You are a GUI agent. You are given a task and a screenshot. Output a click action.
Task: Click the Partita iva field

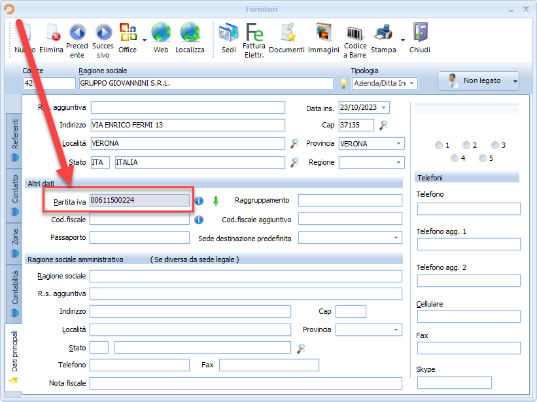pyautogui.click(x=140, y=201)
